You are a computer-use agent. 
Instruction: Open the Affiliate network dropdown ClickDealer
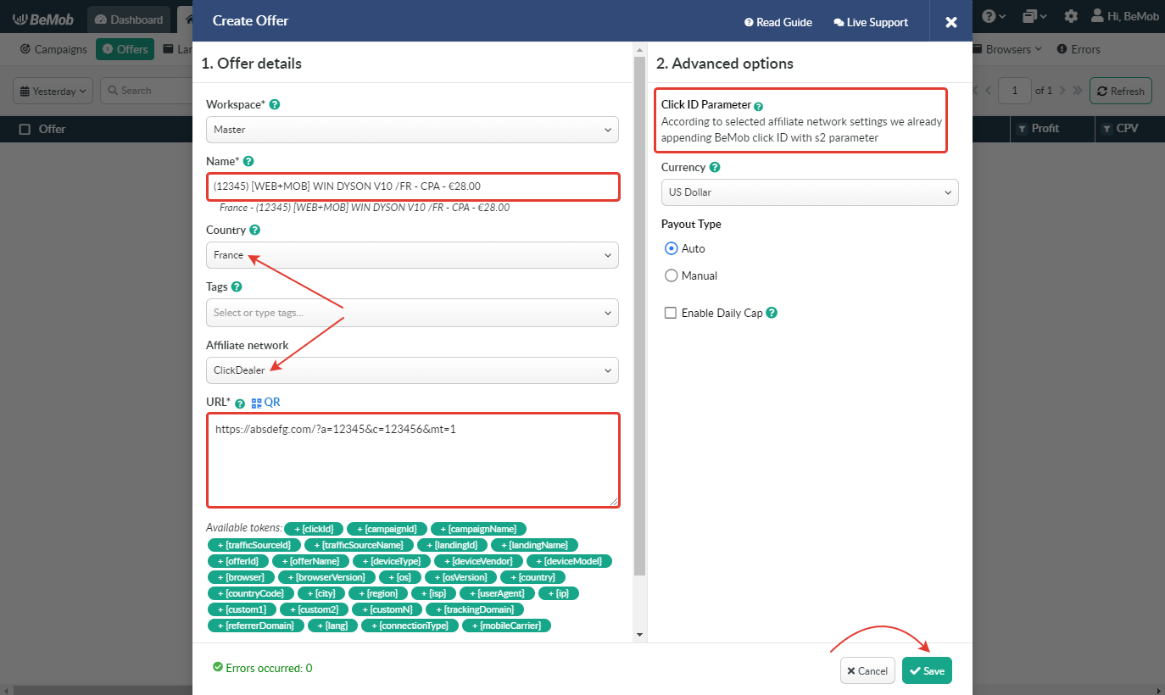point(412,370)
